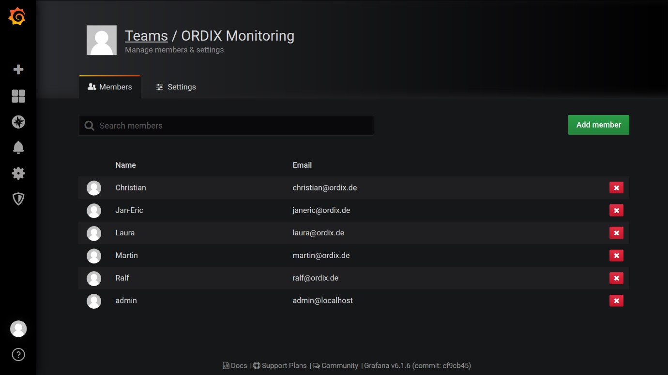Open the Help question mark icon
The width and height of the screenshot is (668, 375).
(18, 355)
